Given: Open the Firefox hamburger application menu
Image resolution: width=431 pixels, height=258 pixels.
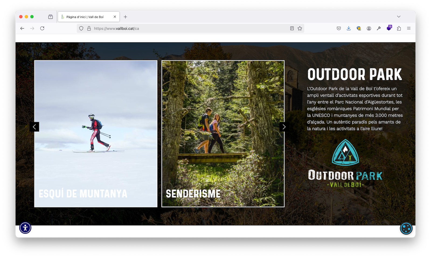Looking at the screenshot, I should tap(409, 29).
